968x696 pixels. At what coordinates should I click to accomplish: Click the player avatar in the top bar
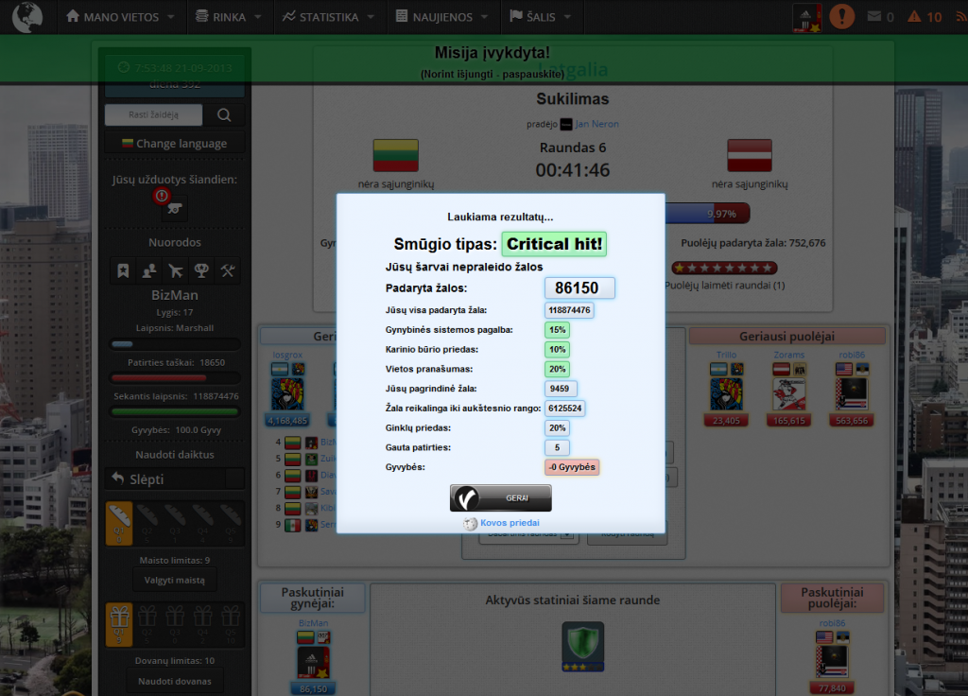[x=807, y=17]
